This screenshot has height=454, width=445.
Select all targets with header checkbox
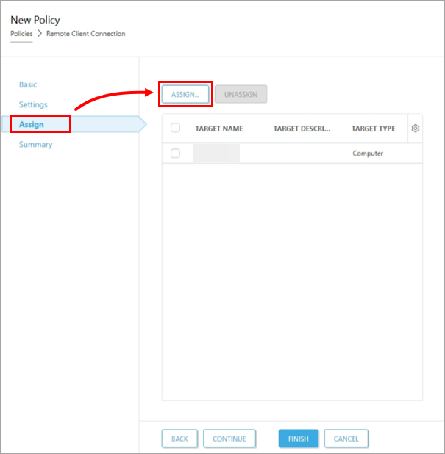(175, 128)
